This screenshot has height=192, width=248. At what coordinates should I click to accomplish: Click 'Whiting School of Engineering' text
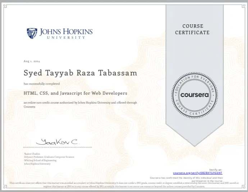[x=40, y=160]
